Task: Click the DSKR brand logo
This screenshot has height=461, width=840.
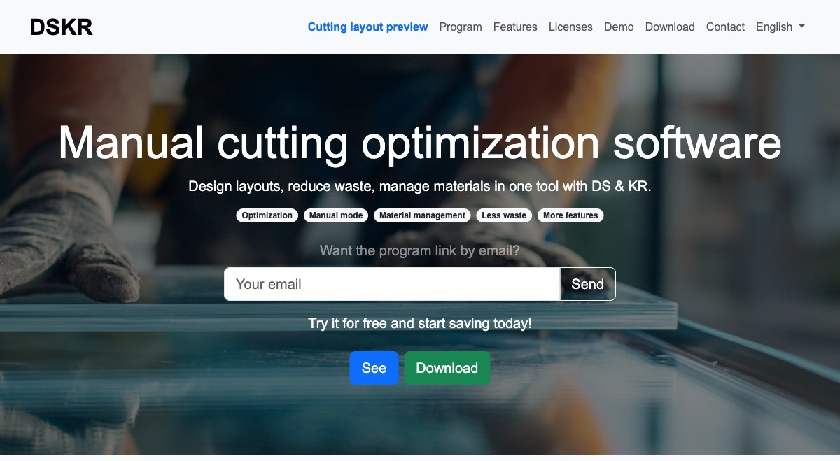Action: click(x=61, y=27)
